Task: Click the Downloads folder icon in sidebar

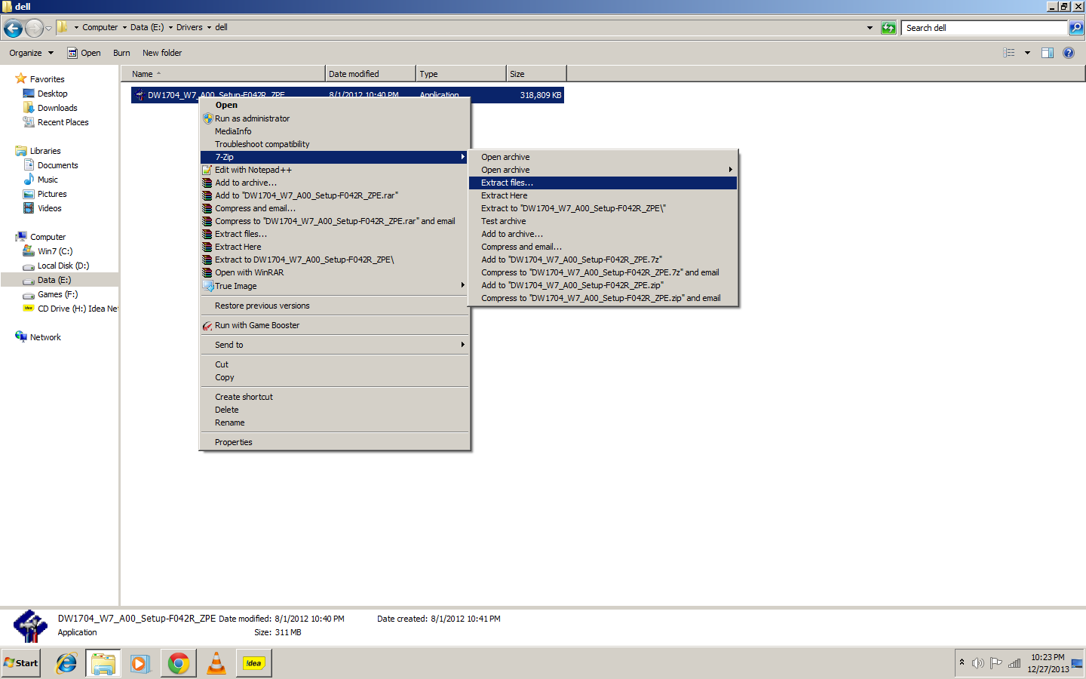Action: (x=29, y=108)
